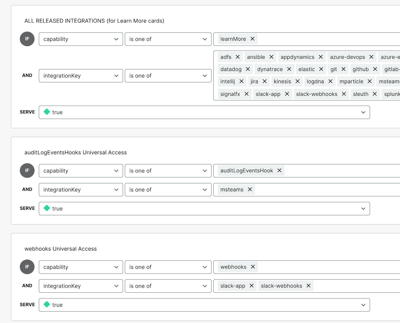Click the IF badge of webhooks rule
Viewport: 400px width, 323px height.
pyautogui.click(x=27, y=267)
